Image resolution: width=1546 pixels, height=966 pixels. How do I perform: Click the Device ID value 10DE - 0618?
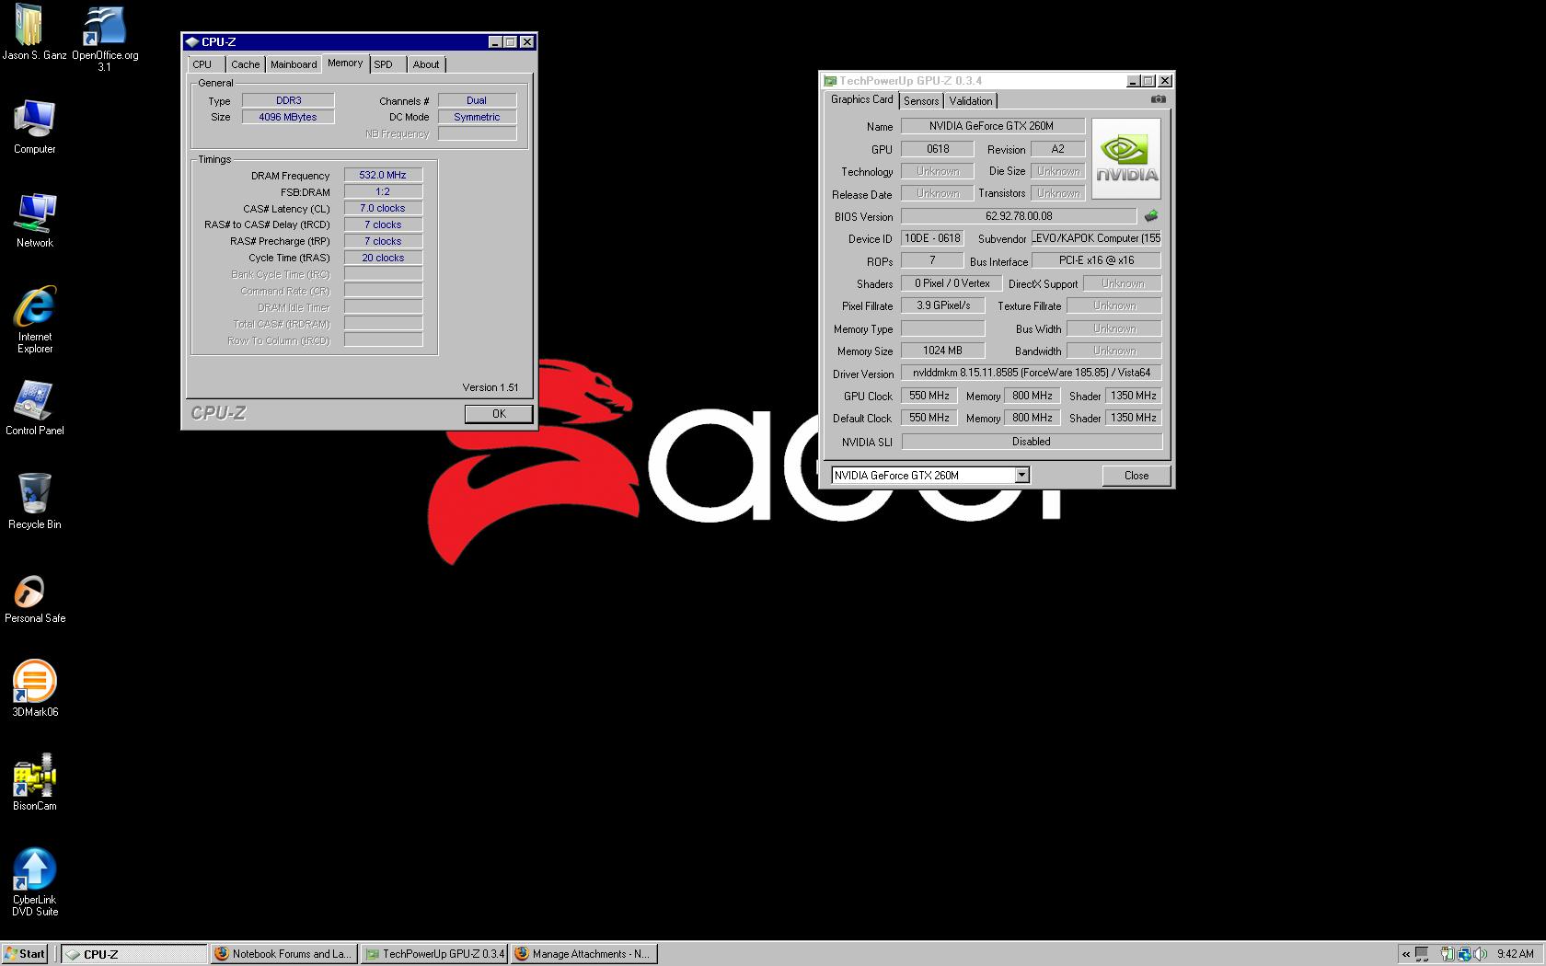[x=932, y=238]
